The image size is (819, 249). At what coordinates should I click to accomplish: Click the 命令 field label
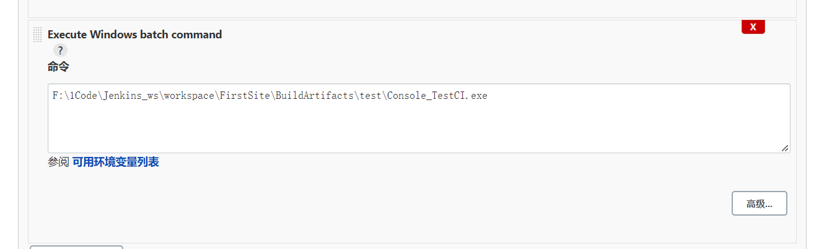(58, 67)
